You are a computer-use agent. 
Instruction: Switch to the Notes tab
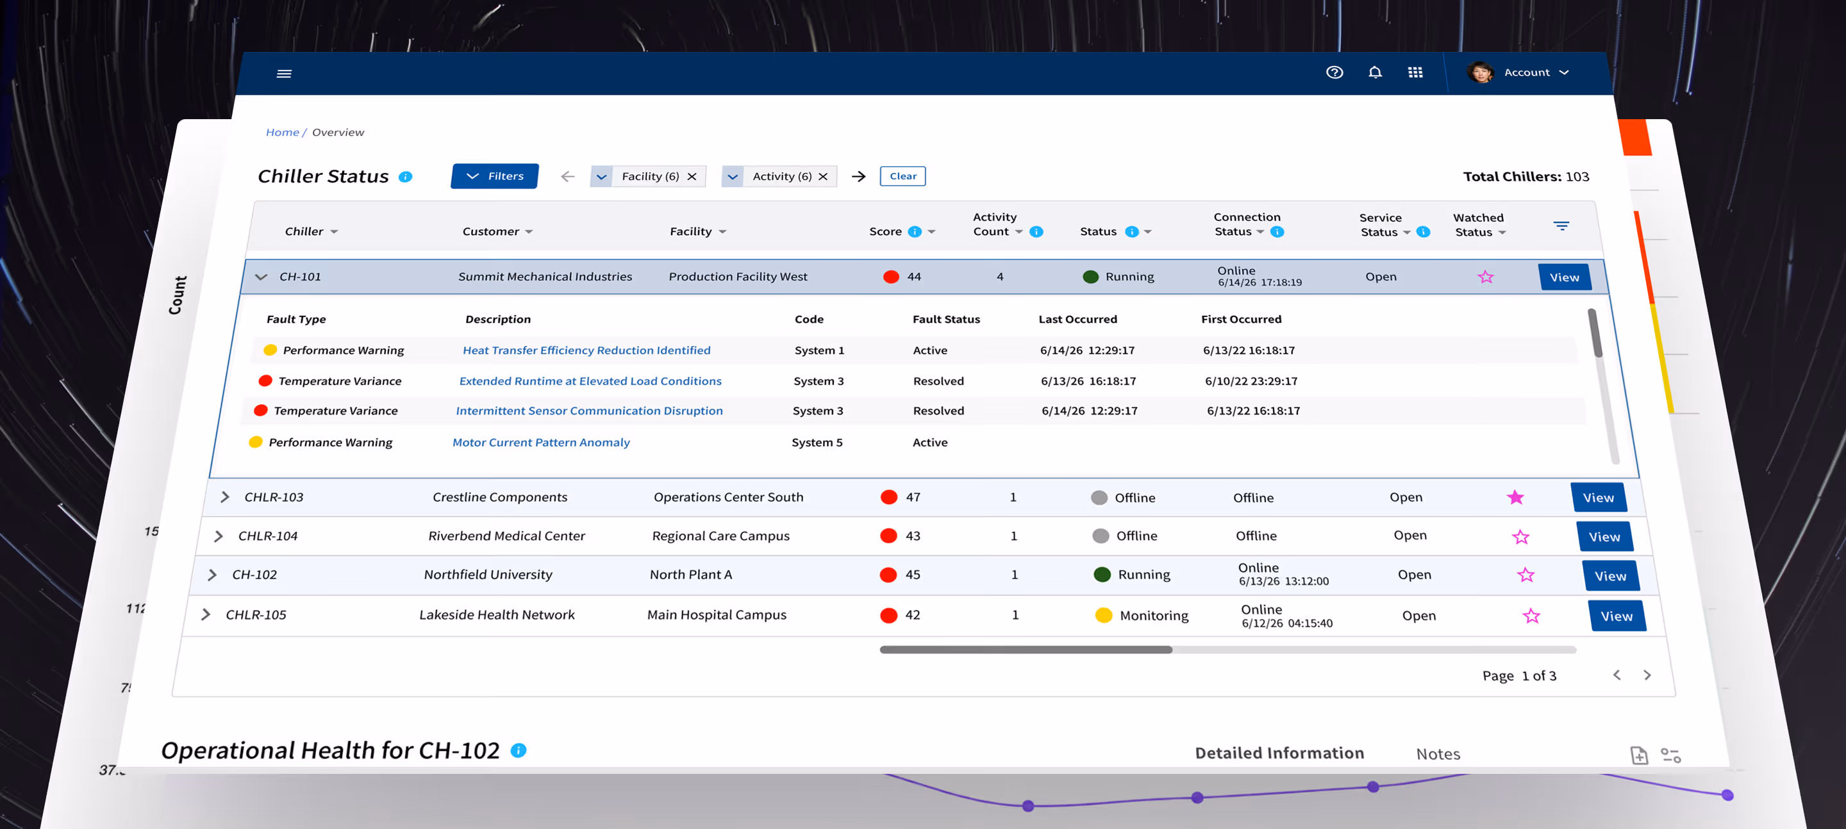tap(1438, 754)
